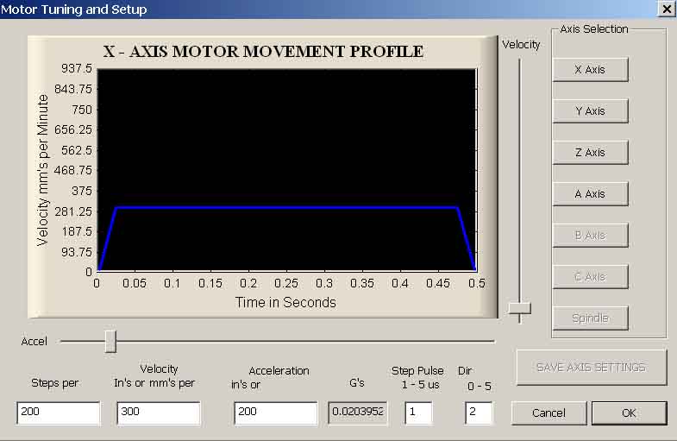Pick the A Axis button
This screenshot has height=441, width=677.
pos(590,194)
